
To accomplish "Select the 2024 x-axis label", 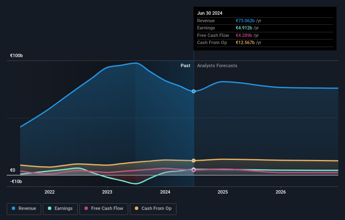I will coord(165,192).
